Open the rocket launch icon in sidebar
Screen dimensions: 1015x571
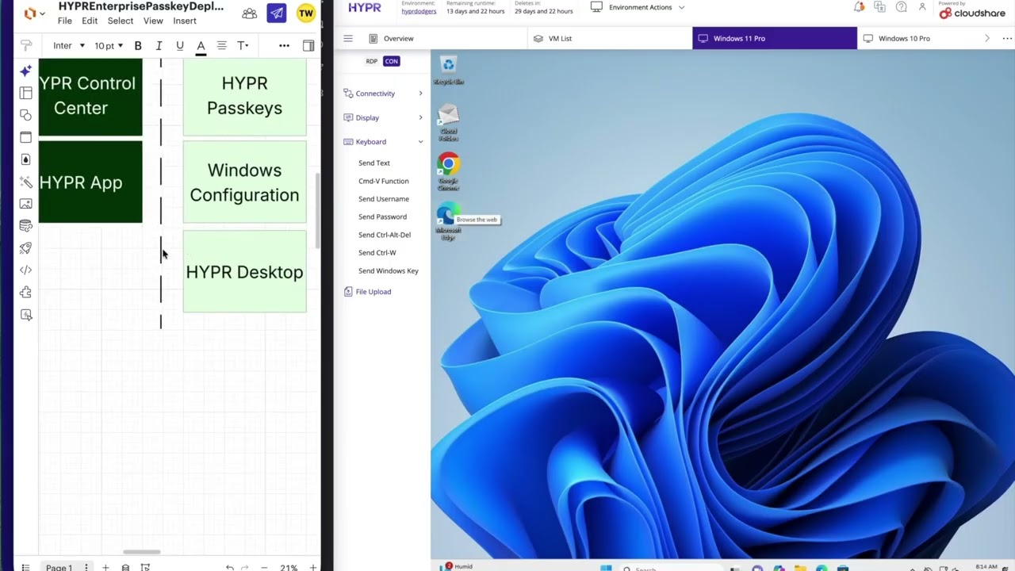point(25,248)
